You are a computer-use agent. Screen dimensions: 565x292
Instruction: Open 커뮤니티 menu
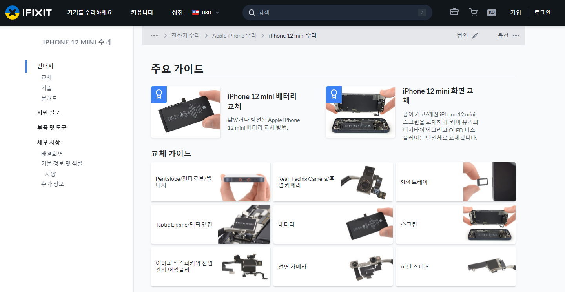(x=142, y=13)
